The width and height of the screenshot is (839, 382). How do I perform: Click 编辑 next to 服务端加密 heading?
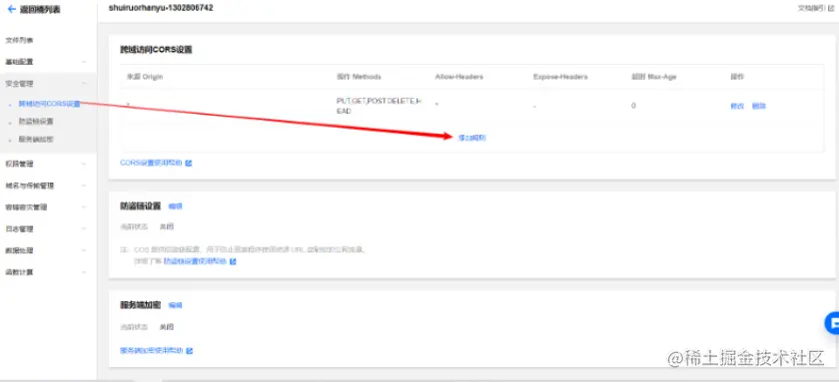(176, 305)
